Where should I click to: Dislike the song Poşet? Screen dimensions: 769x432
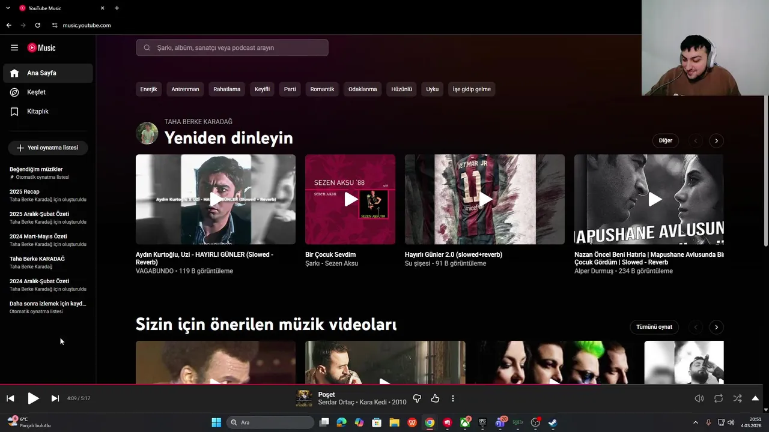click(417, 398)
